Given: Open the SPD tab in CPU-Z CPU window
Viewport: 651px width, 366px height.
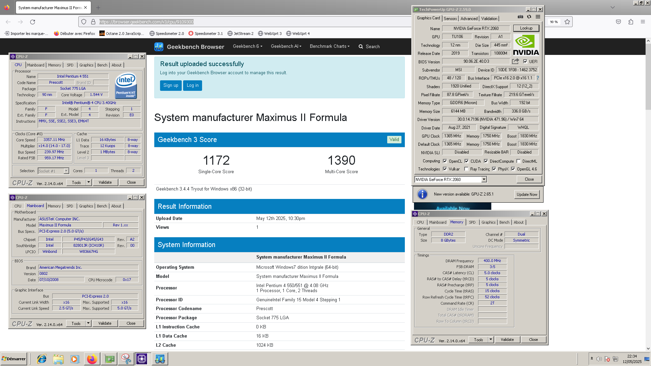Looking at the screenshot, I should (x=70, y=65).
